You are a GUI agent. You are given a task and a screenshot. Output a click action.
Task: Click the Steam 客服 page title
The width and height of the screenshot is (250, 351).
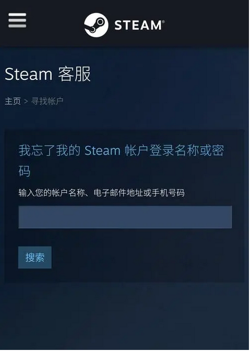(x=47, y=74)
